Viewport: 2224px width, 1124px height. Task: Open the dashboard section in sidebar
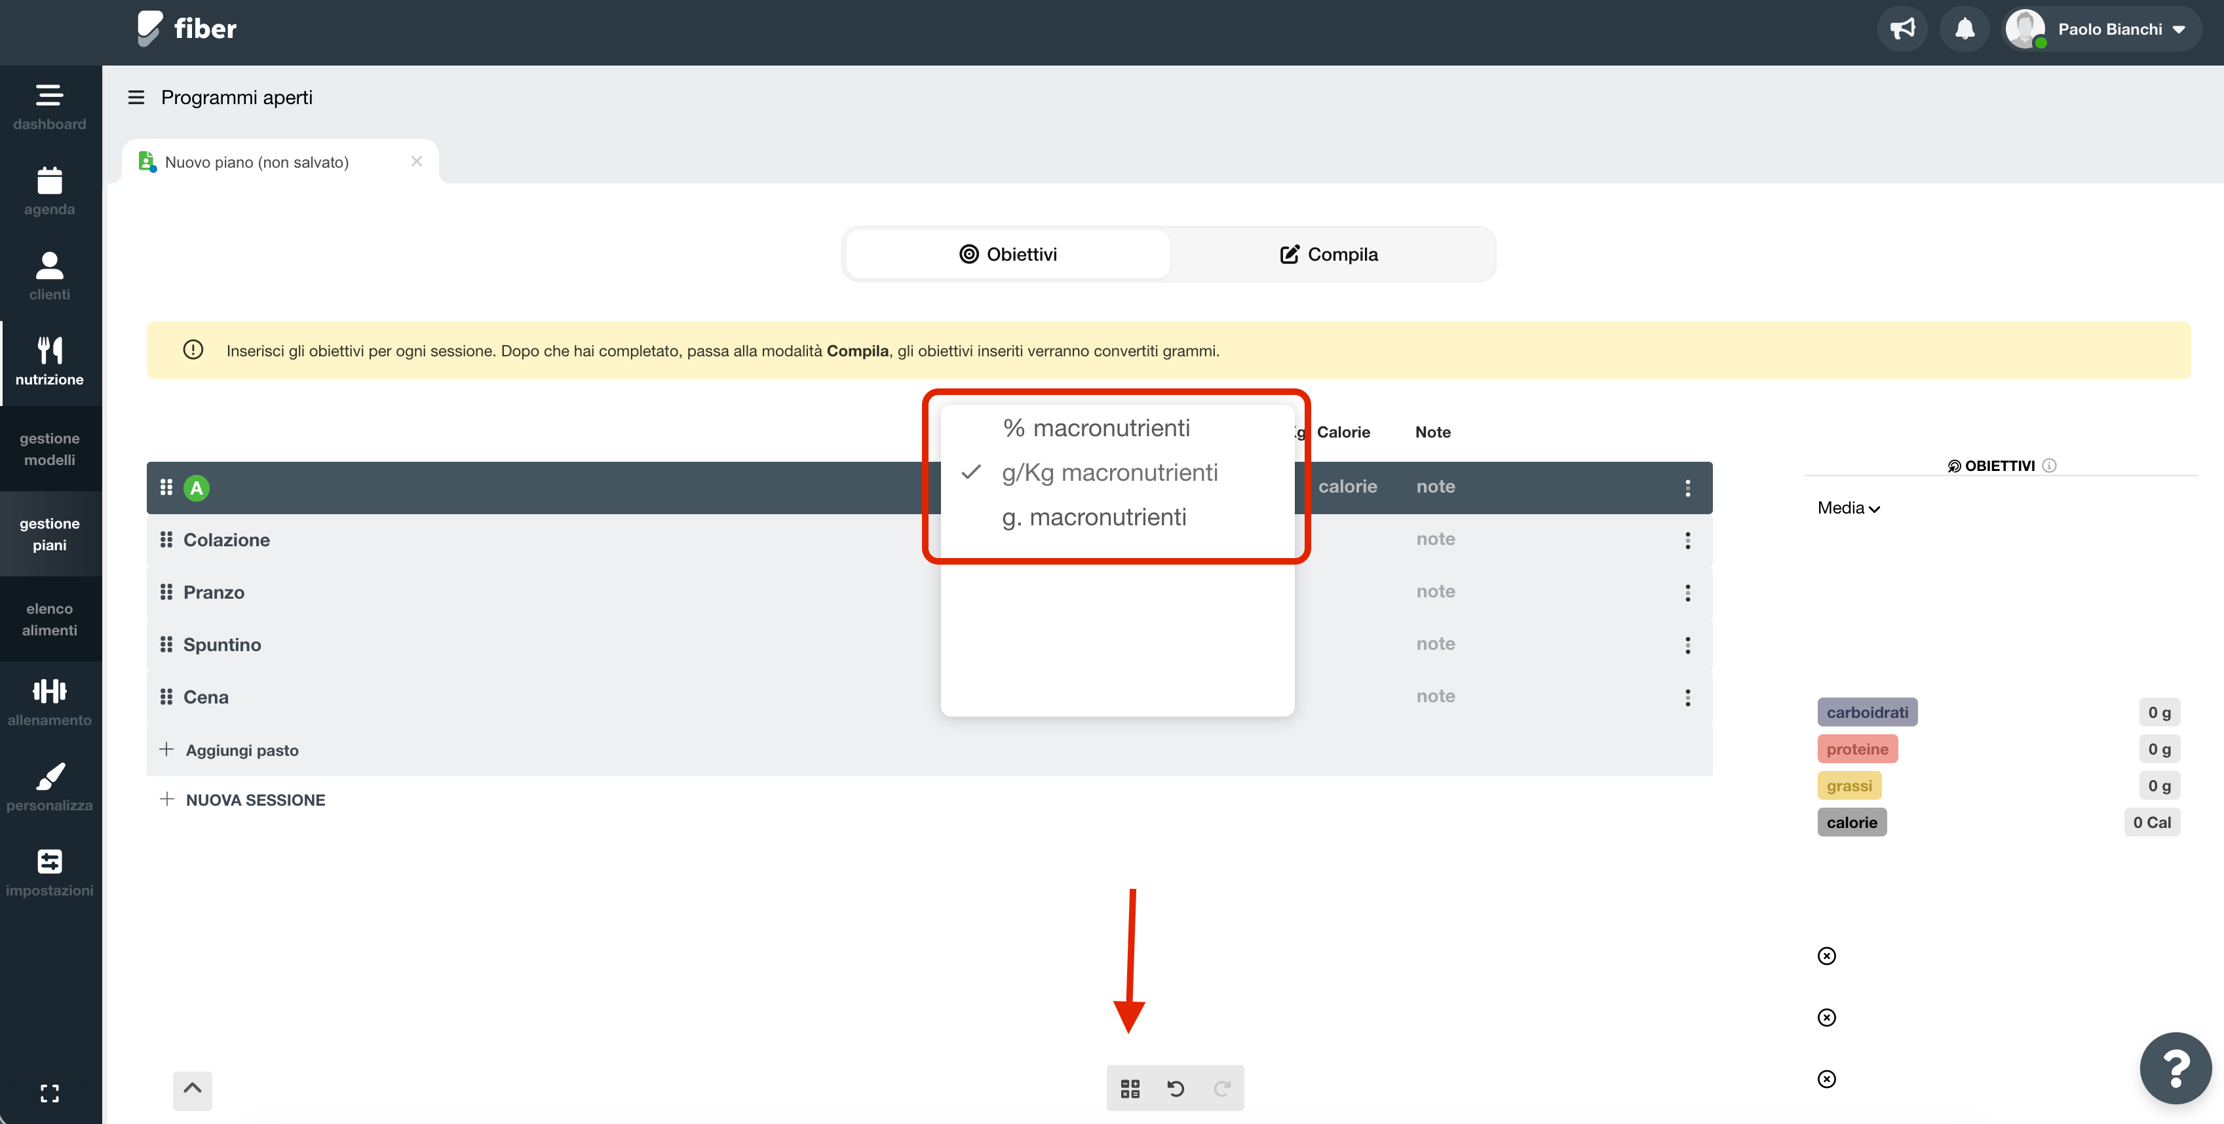[49, 107]
